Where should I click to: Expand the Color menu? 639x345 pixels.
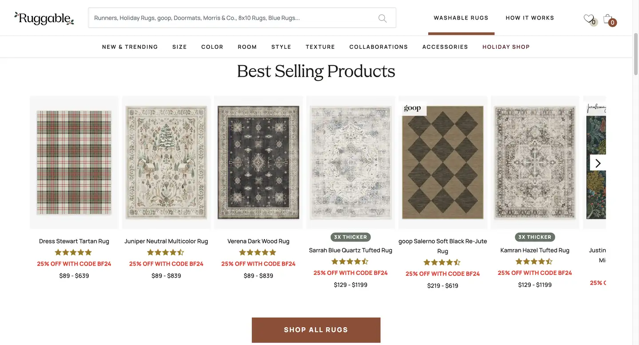click(212, 47)
